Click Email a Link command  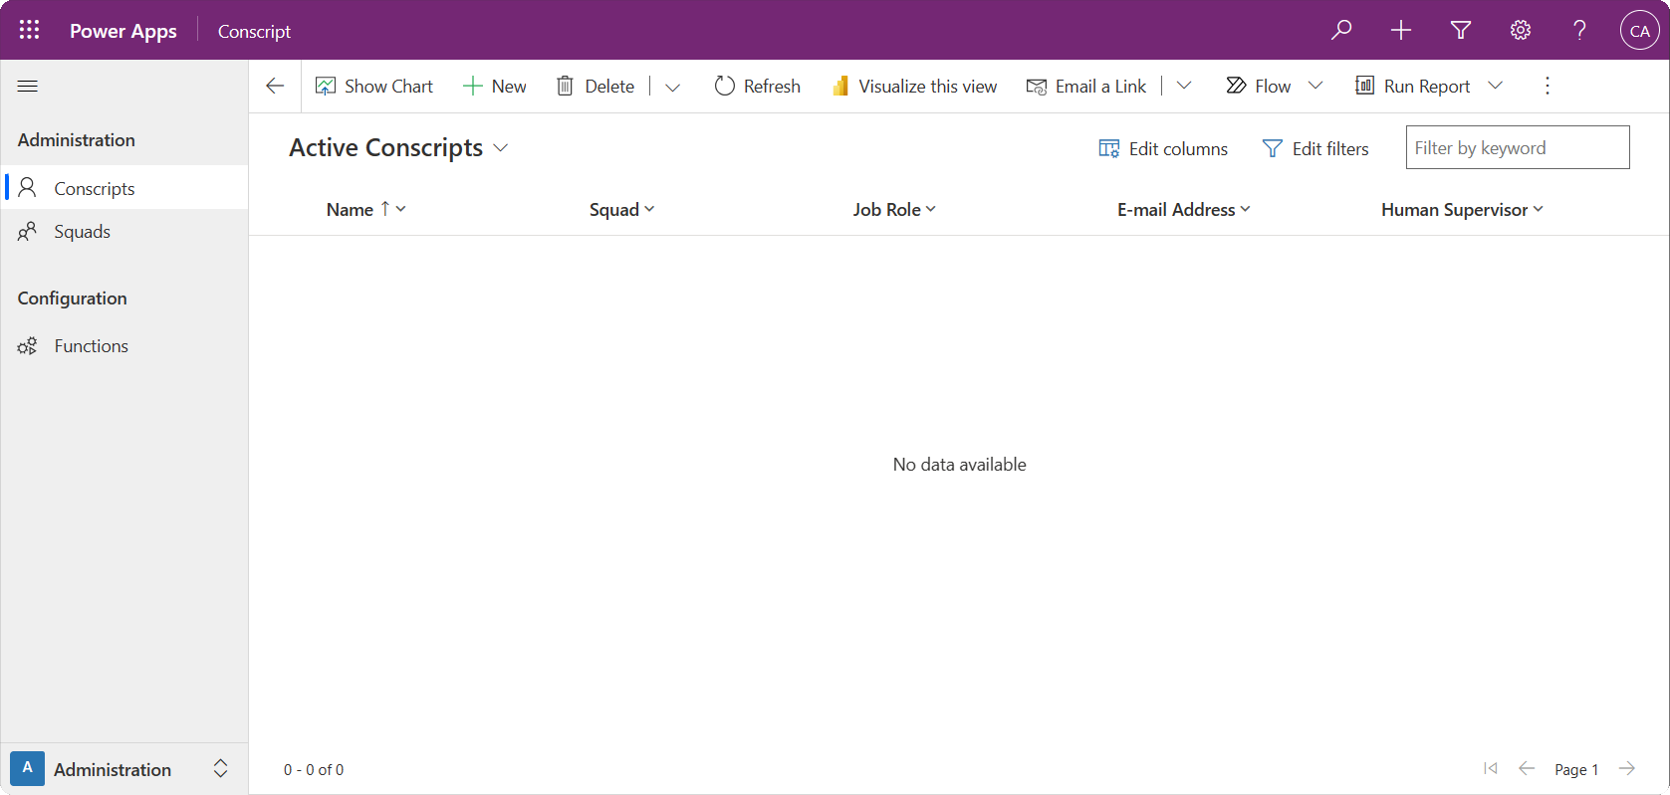(1086, 87)
